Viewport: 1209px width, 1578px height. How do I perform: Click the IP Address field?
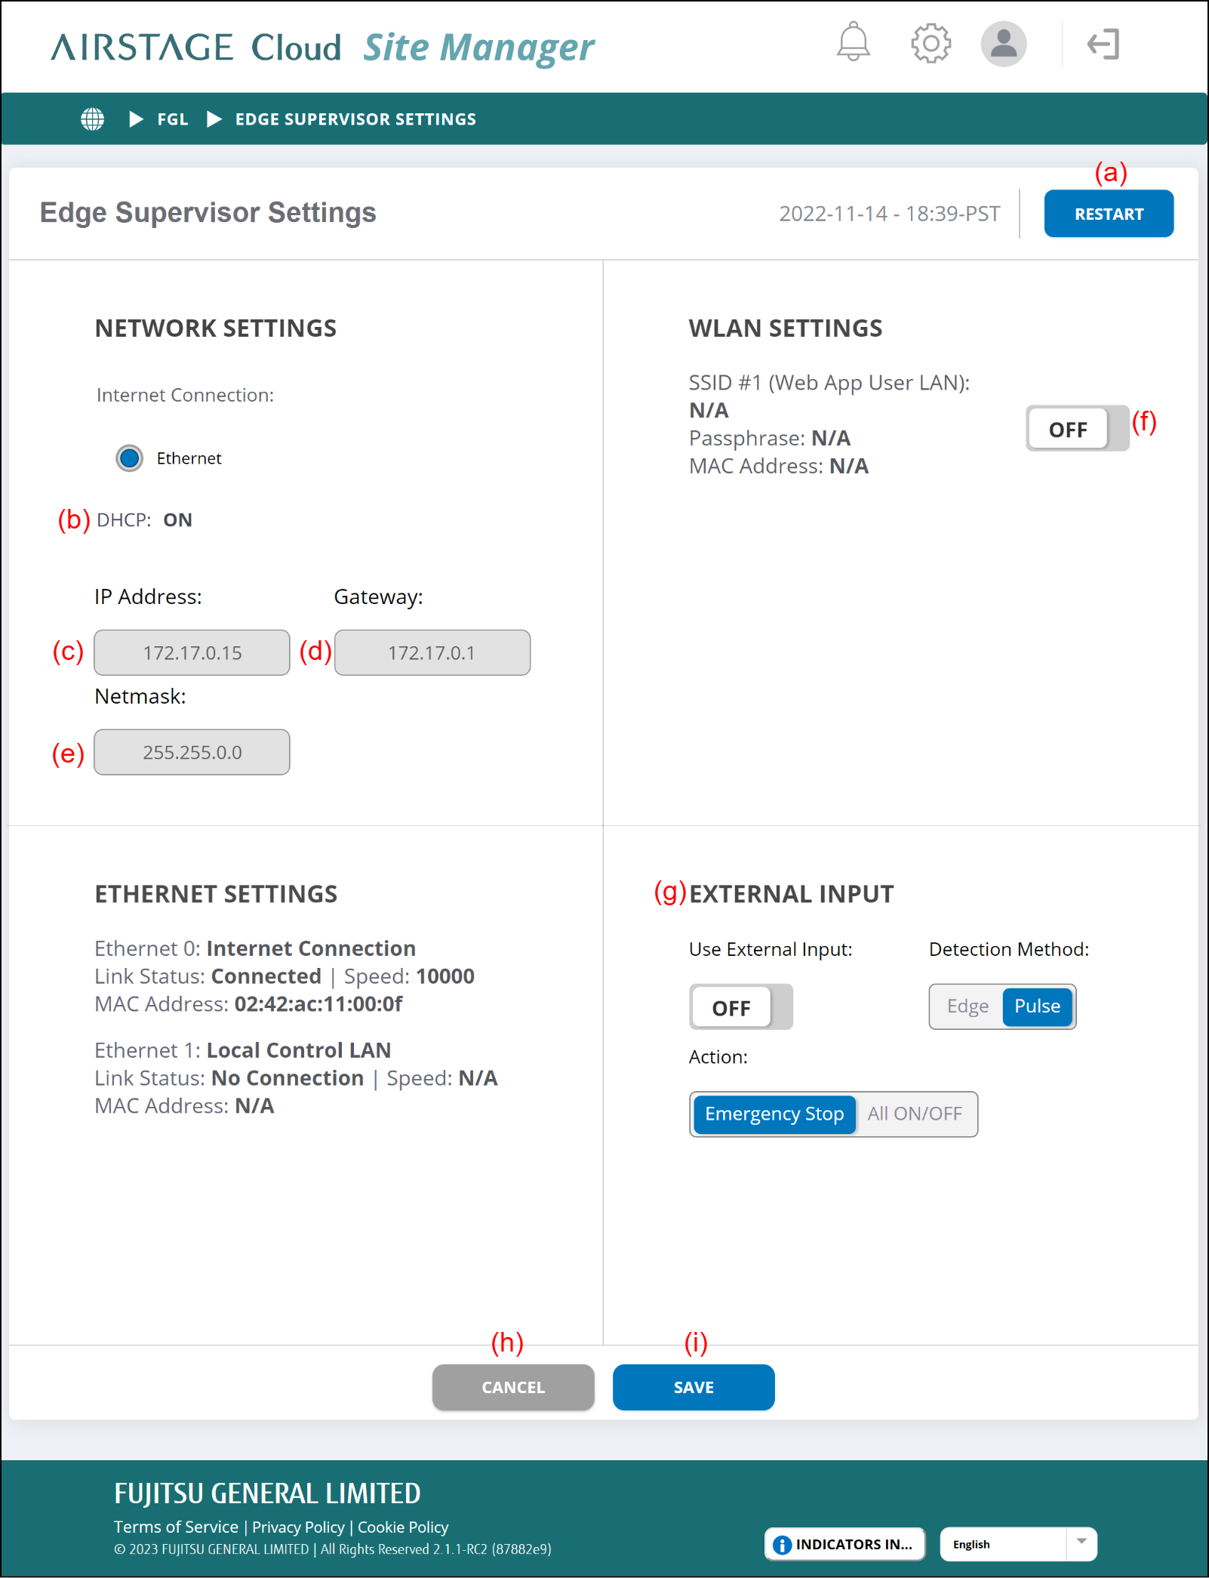coord(192,653)
